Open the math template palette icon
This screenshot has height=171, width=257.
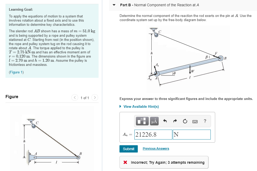tap(142, 121)
